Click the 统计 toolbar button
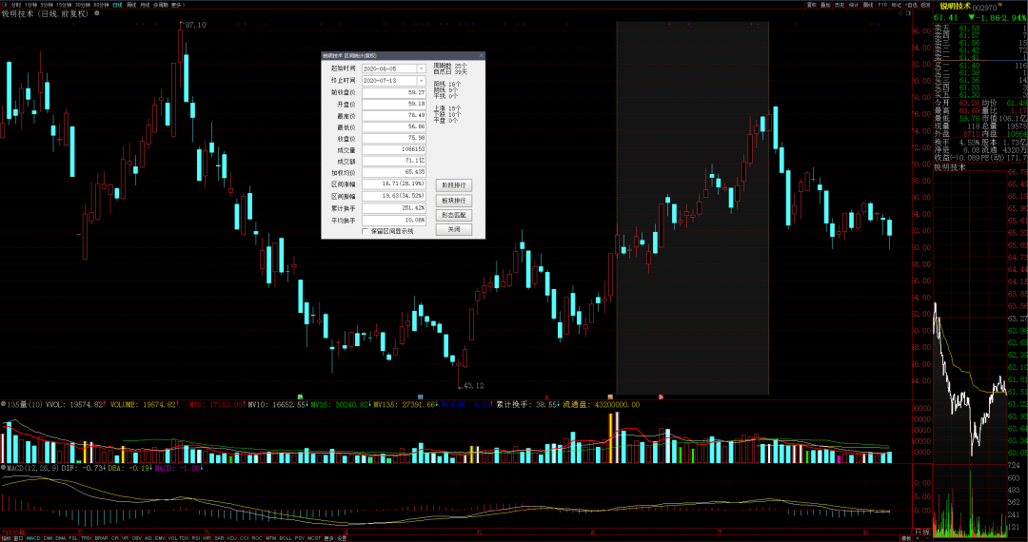1028x542 pixels. click(854, 5)
